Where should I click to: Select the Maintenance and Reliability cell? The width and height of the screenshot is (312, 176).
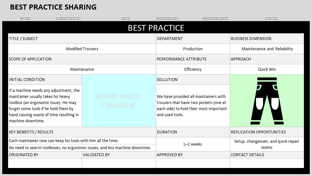click(x=267, y=49)
